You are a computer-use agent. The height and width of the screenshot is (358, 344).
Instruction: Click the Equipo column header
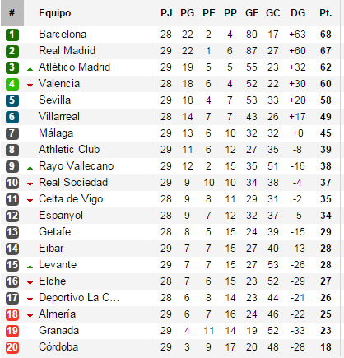(x=55, y=13)
